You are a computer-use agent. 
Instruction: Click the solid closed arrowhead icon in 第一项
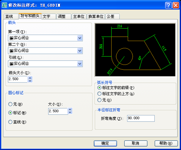click(12, 38)
